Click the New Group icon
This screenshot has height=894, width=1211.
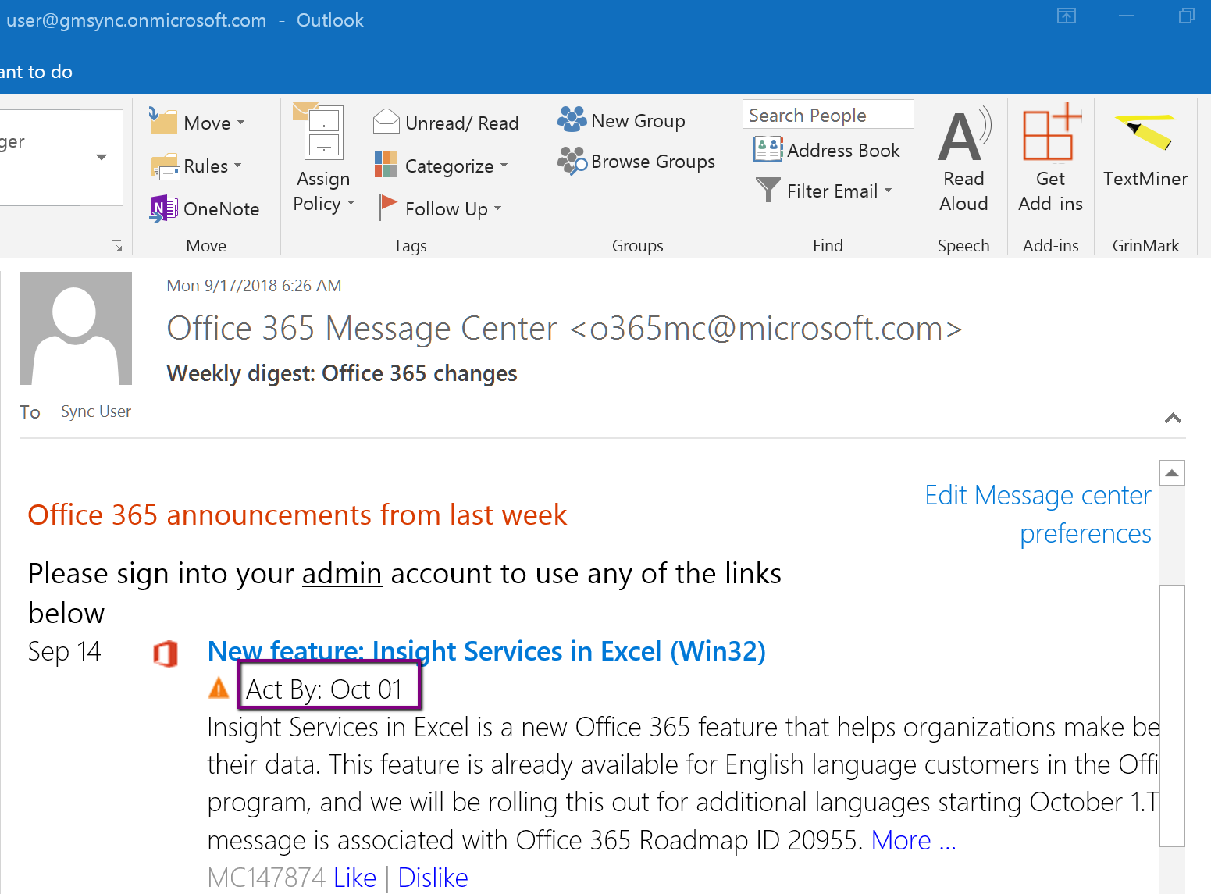pyautogui.click(x=572, y=120)
